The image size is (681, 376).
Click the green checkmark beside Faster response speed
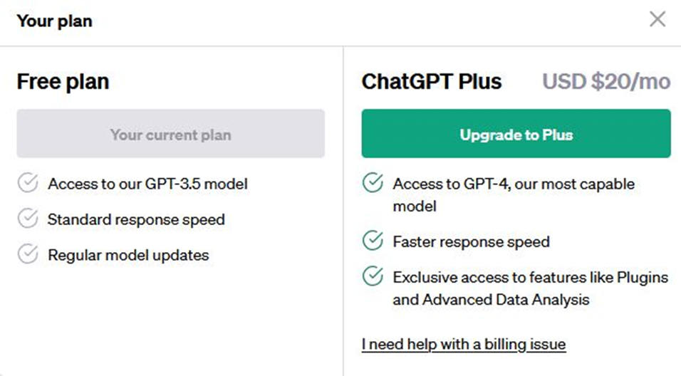coord(373,241)
